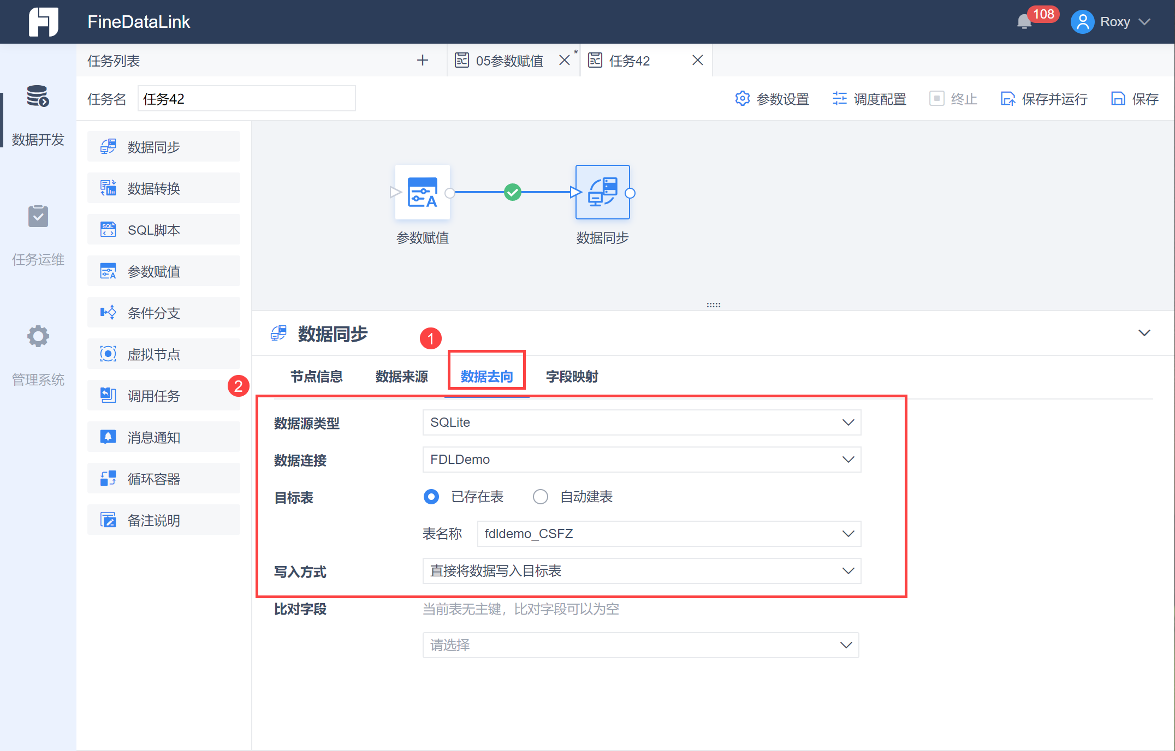Screen dimensions: 1175x751
Task: Open 数据开发 database icon in sidebar
Action: pos(38,97)
